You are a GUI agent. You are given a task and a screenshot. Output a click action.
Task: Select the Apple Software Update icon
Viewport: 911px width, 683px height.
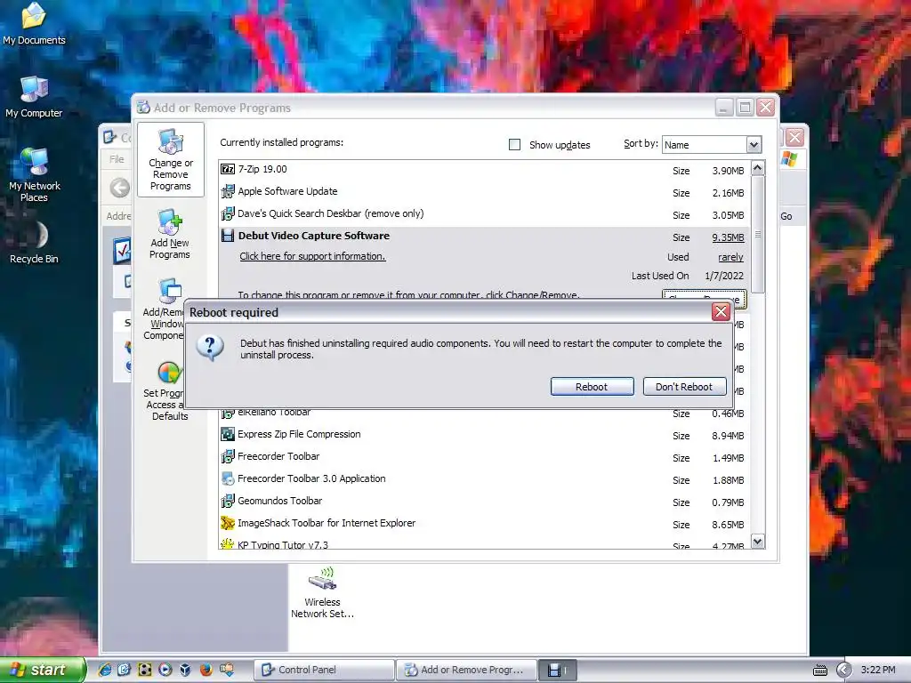pos(228,191)
